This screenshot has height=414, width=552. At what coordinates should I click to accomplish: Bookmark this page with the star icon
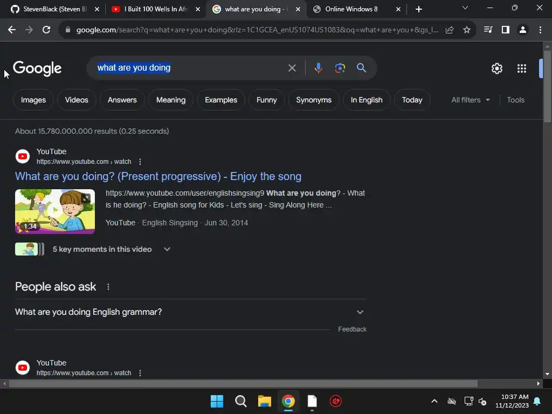467,30
